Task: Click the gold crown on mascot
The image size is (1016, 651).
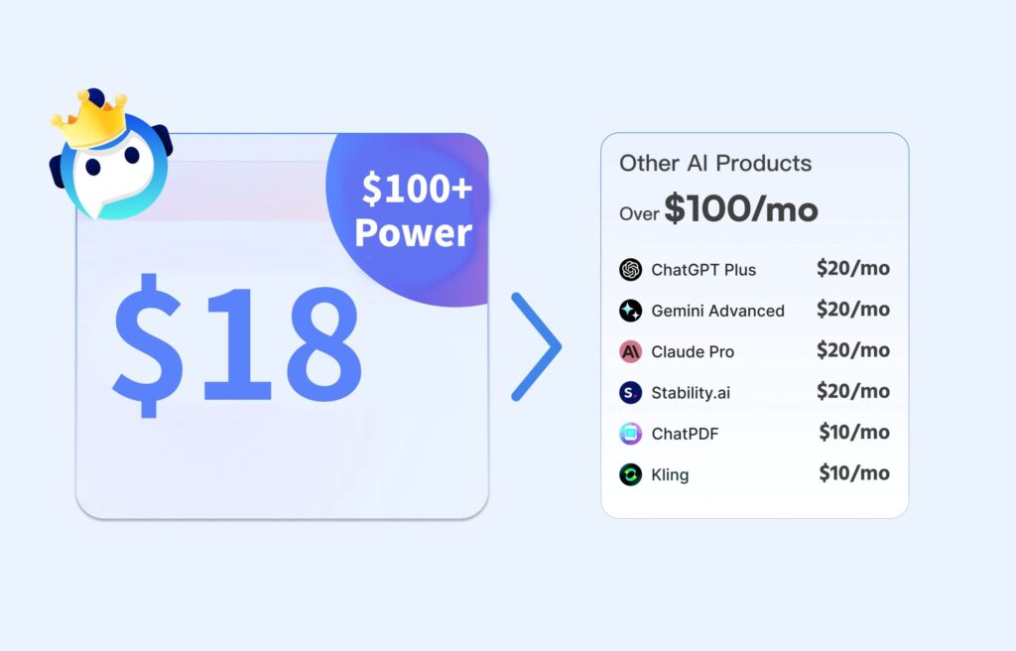Action: pos(89,119)
